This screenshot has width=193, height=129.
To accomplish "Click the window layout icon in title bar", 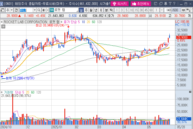I will coord(156,4).
